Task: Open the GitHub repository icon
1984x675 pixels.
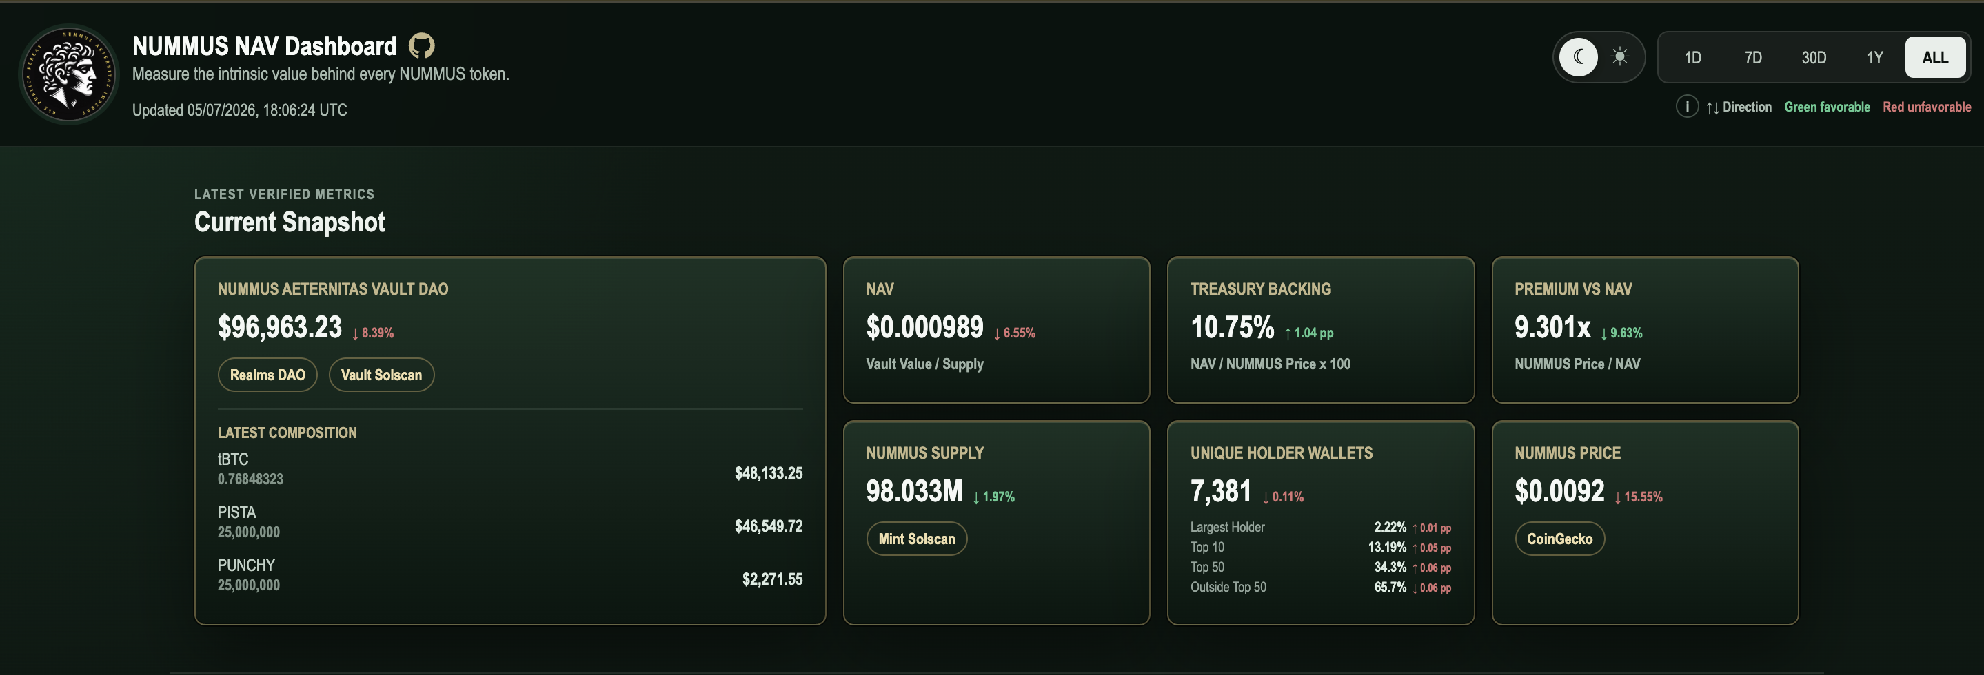Action: click(421, 46)
